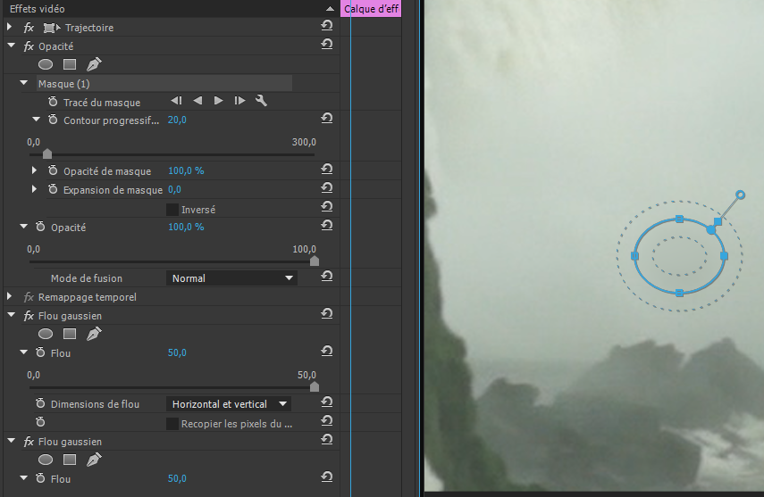Edit Opacité de masque value 100,0 %

click(186, 170)
